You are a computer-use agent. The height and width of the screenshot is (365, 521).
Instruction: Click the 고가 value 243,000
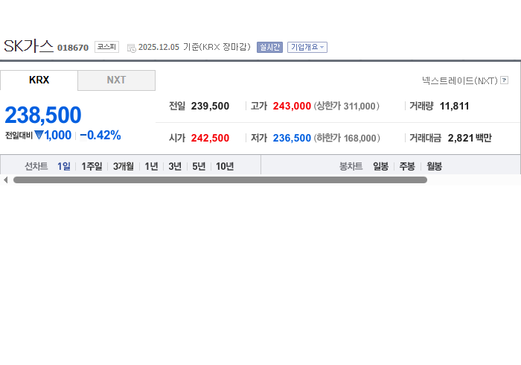tap(292, 106)
